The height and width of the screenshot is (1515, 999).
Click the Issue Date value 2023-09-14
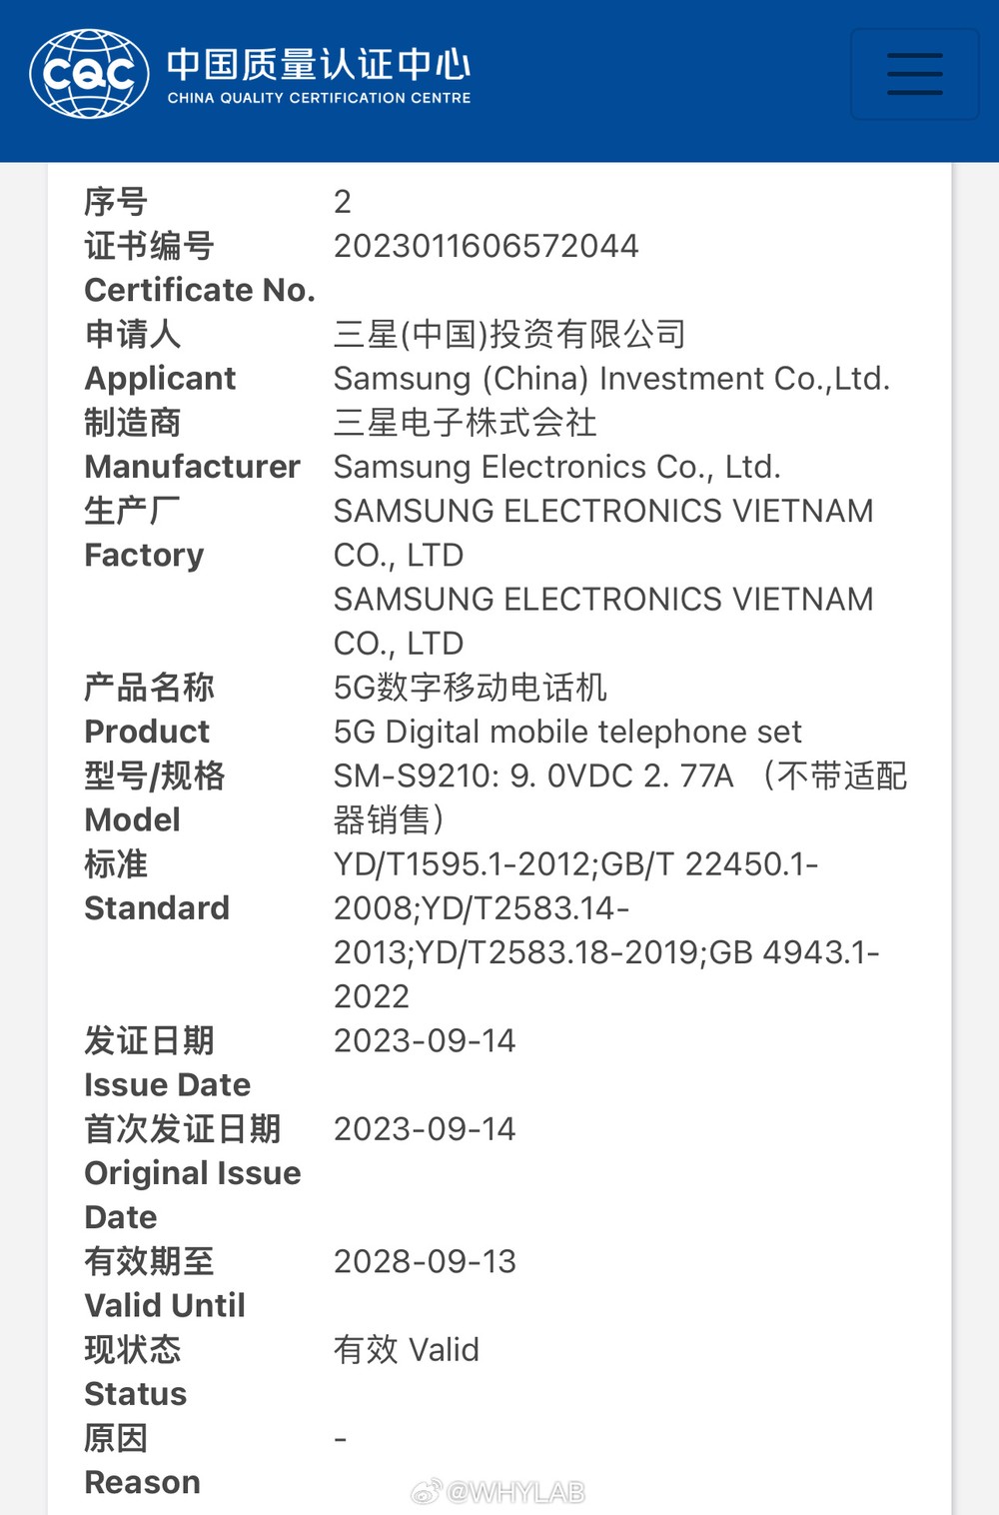pos(425,1040)
